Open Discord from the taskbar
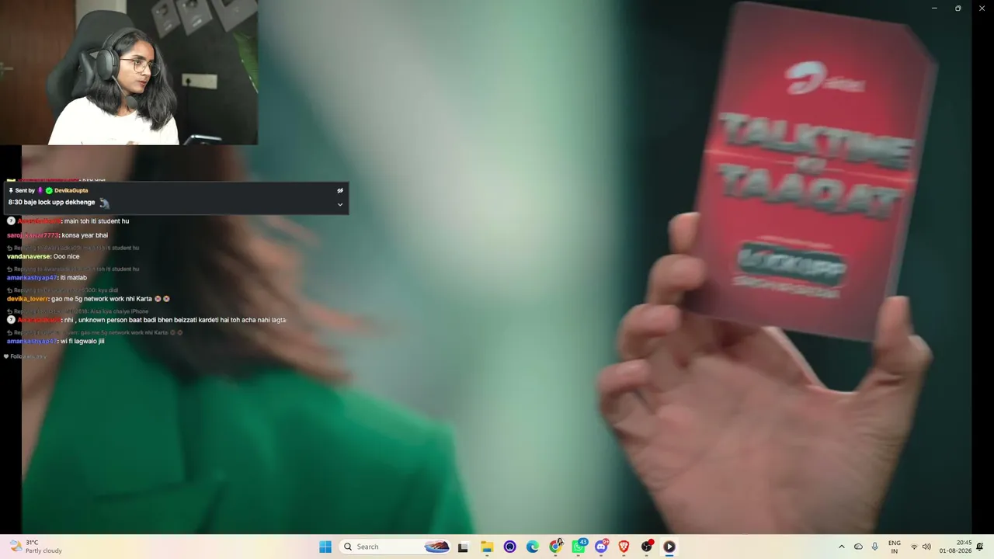994x559 pixels. coord(601,547)
